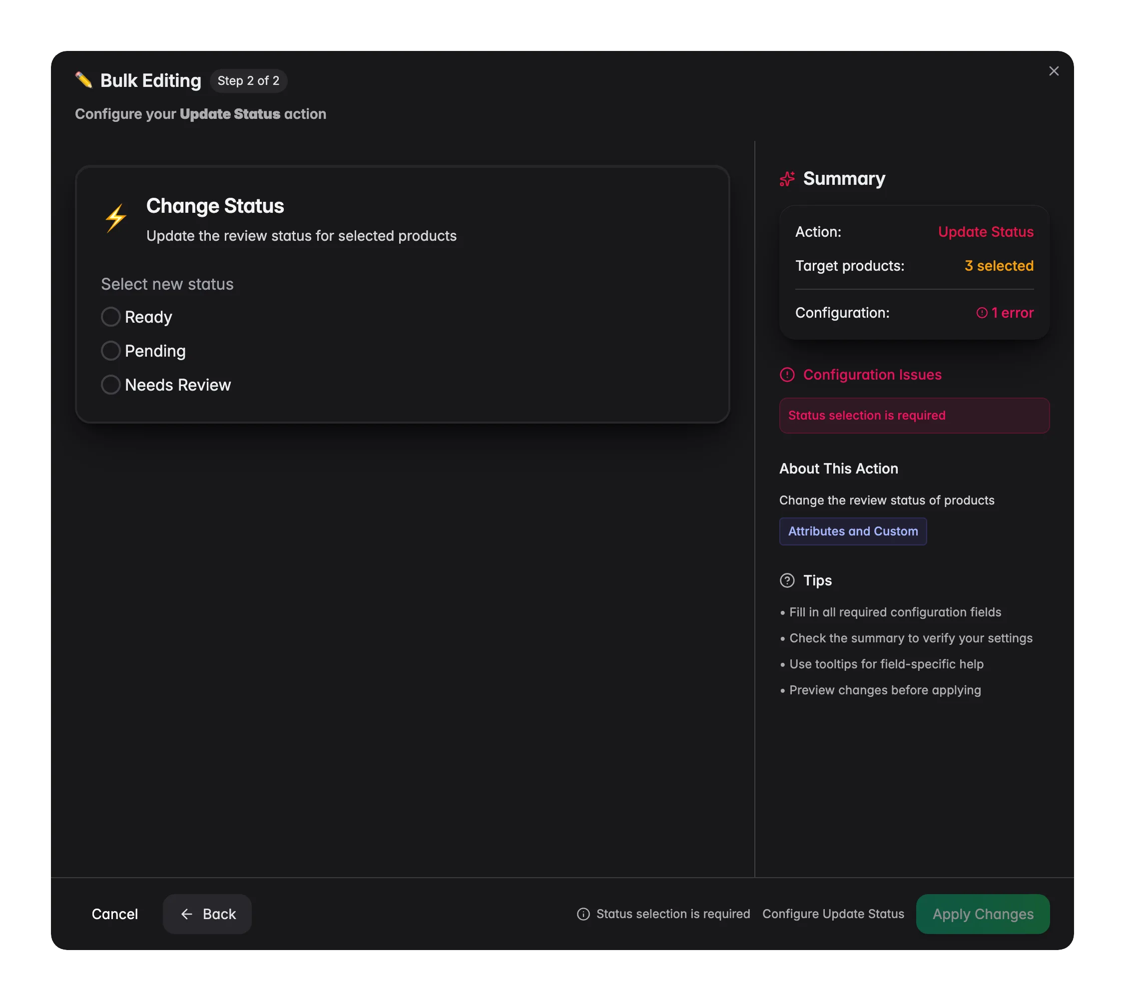Click the Step 2 of 2 badge

(248, 81)
